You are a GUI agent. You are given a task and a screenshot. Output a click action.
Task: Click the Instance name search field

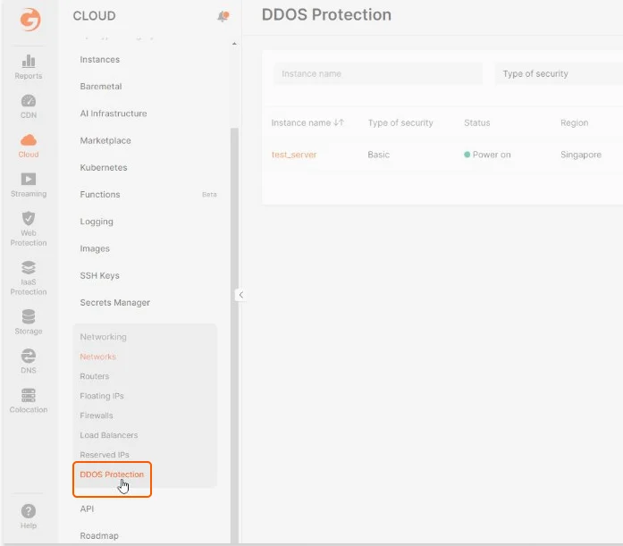click(378, 74)
